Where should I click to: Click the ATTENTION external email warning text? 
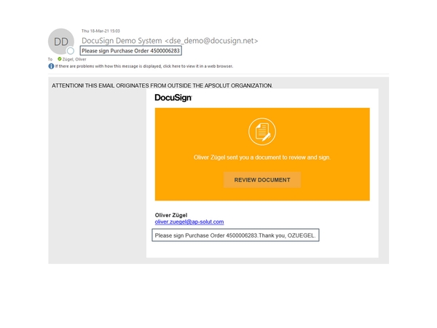coord(162,86)
